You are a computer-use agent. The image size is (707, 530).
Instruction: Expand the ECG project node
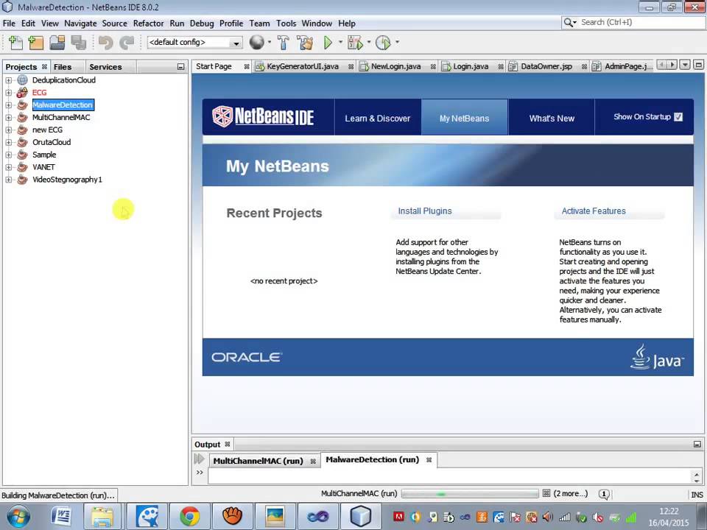tap(8, 93)
